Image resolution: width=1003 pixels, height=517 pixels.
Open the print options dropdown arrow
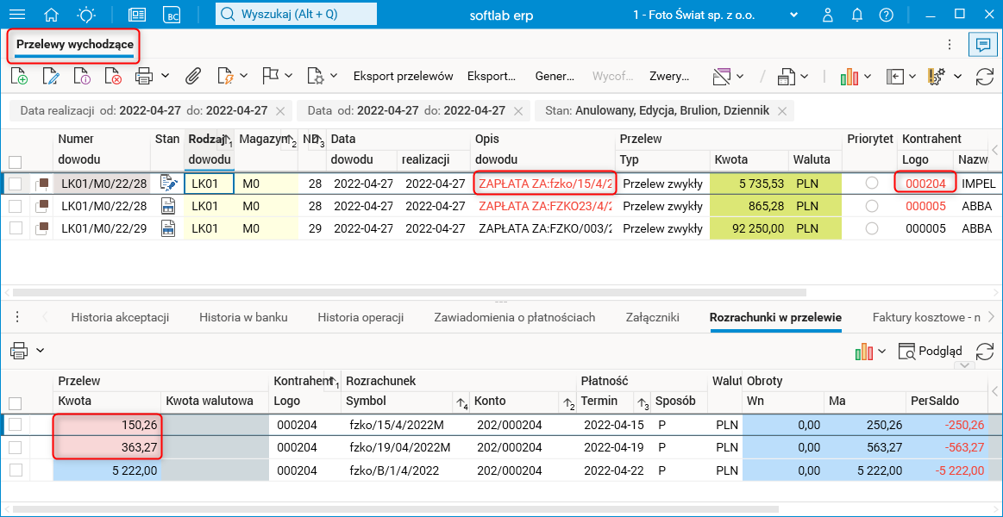tap(165, 76)
